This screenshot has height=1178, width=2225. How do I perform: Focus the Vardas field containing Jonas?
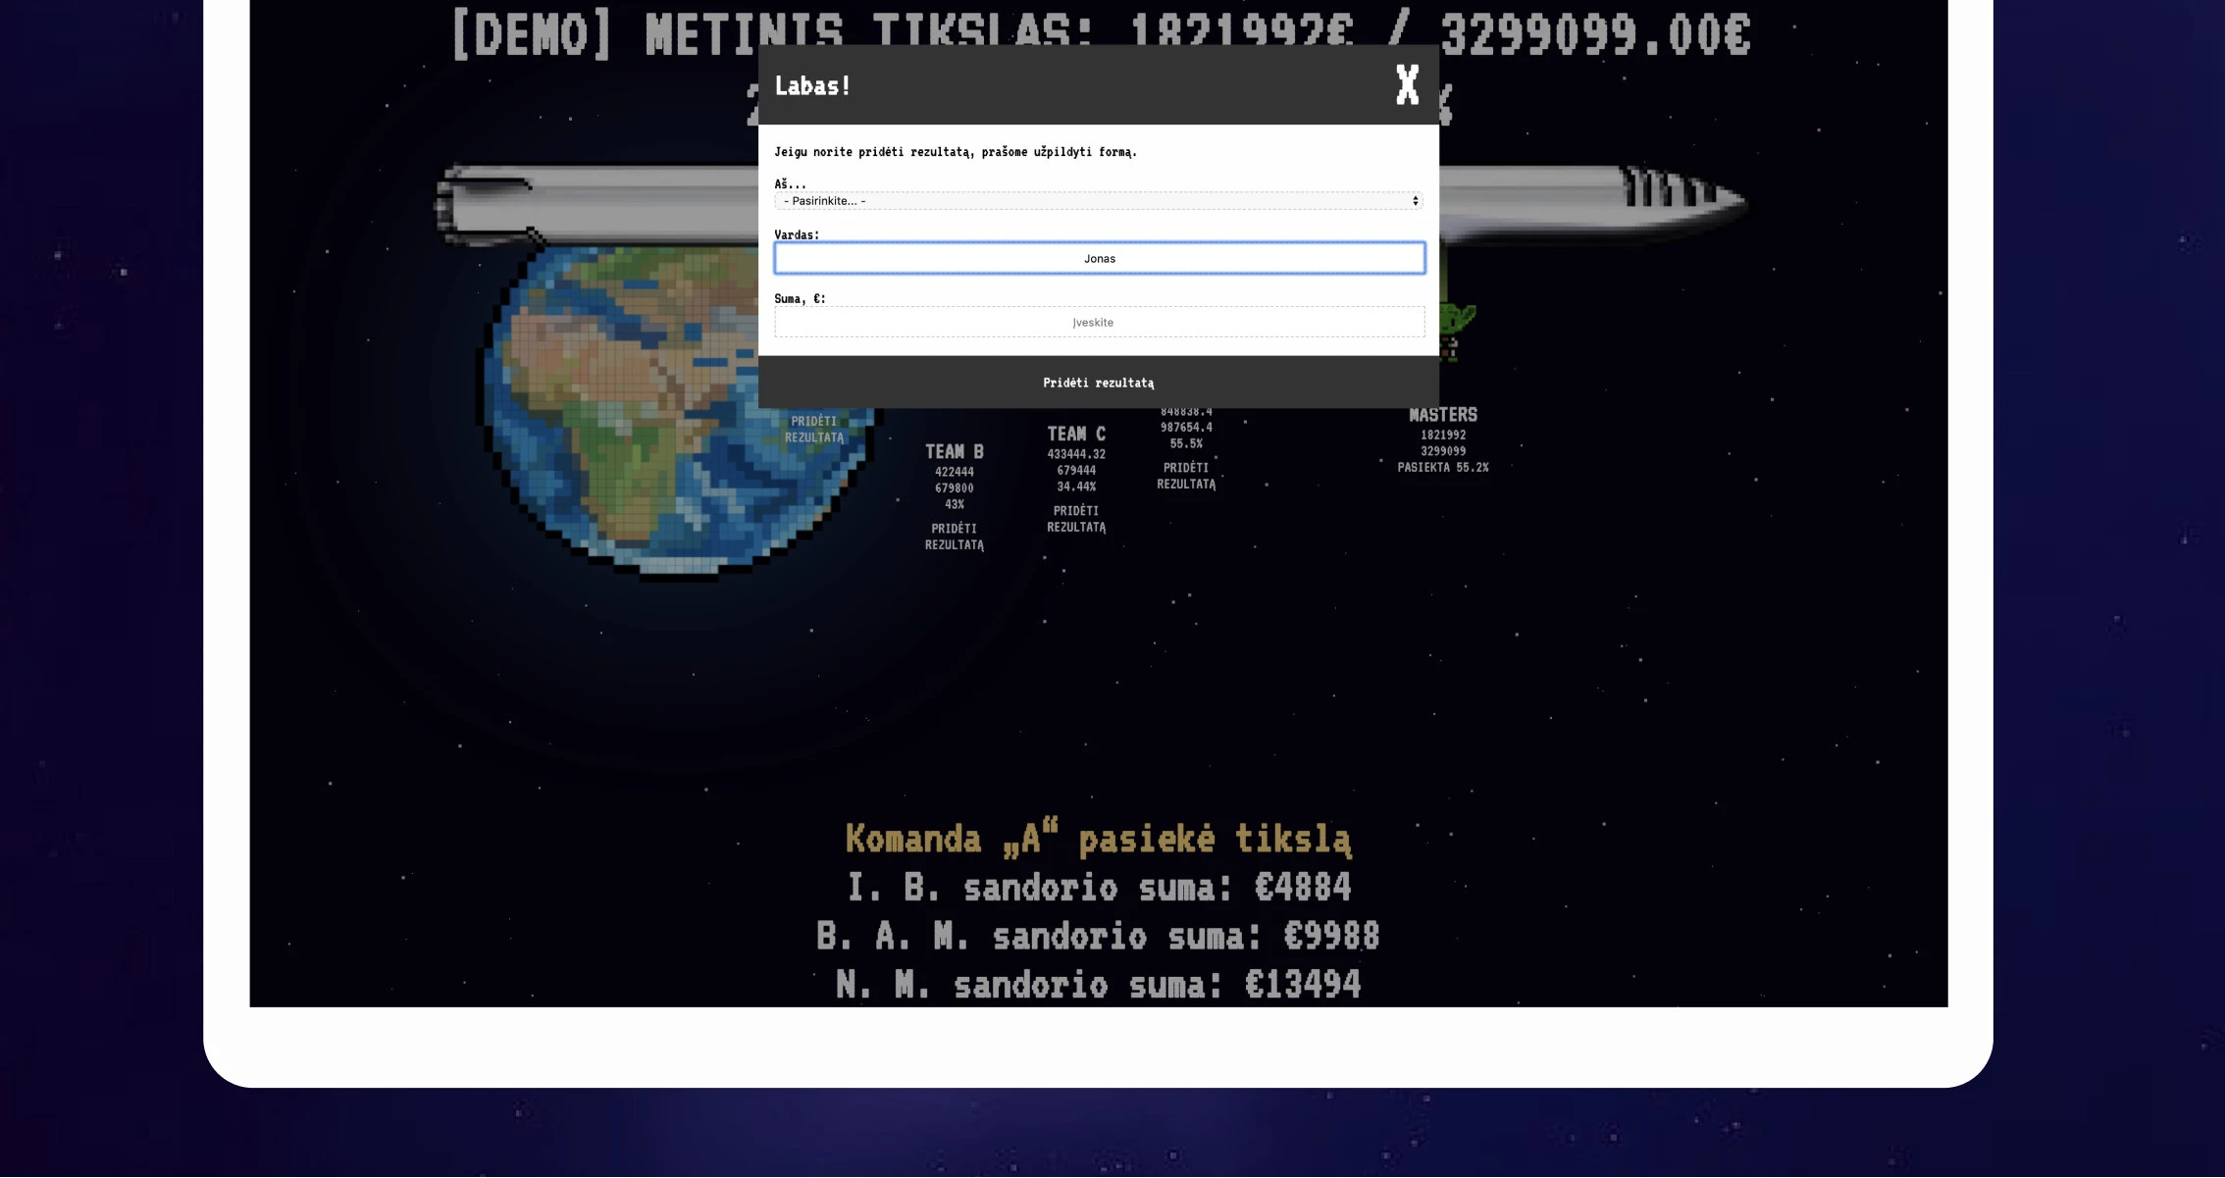point(1100,258)
